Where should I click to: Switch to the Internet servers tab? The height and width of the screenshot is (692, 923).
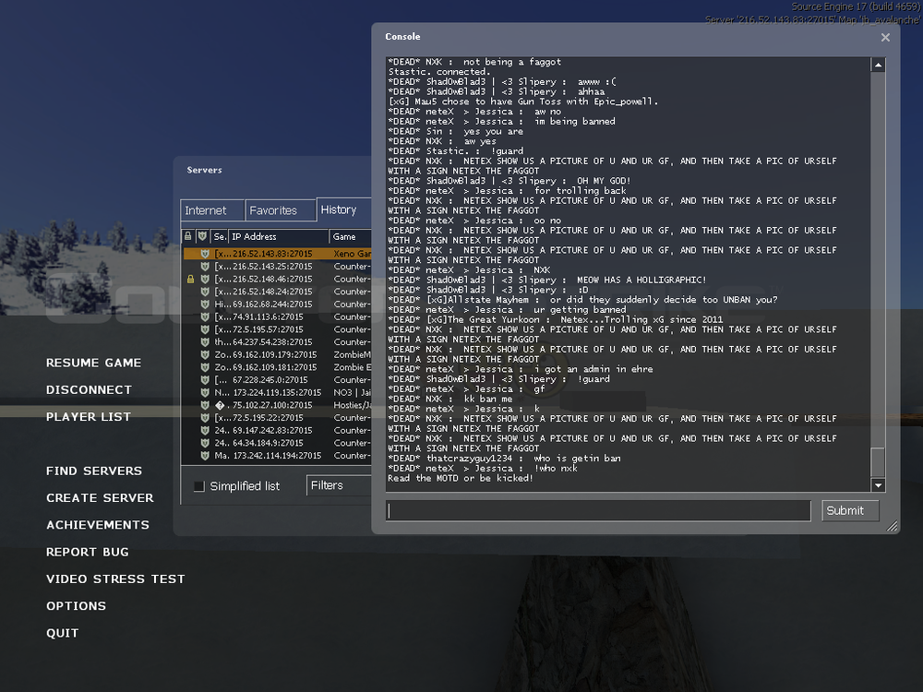212,210
